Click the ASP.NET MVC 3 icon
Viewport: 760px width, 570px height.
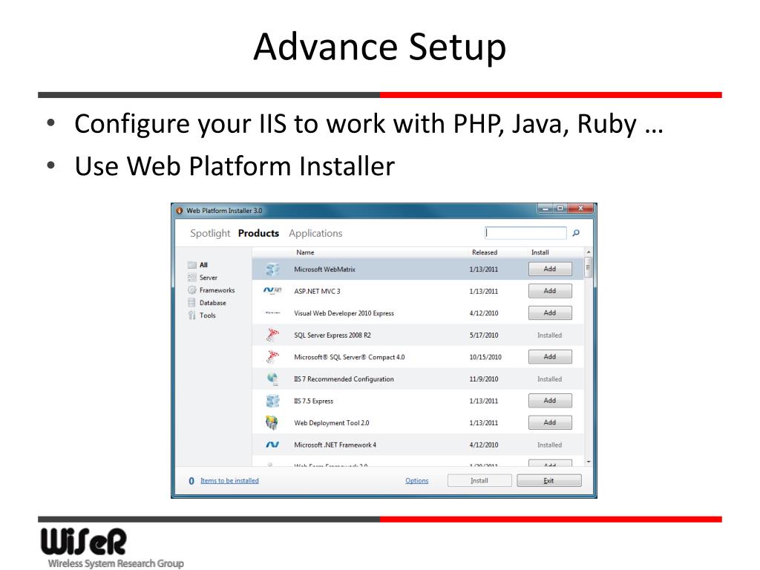[x=272, y=290]
